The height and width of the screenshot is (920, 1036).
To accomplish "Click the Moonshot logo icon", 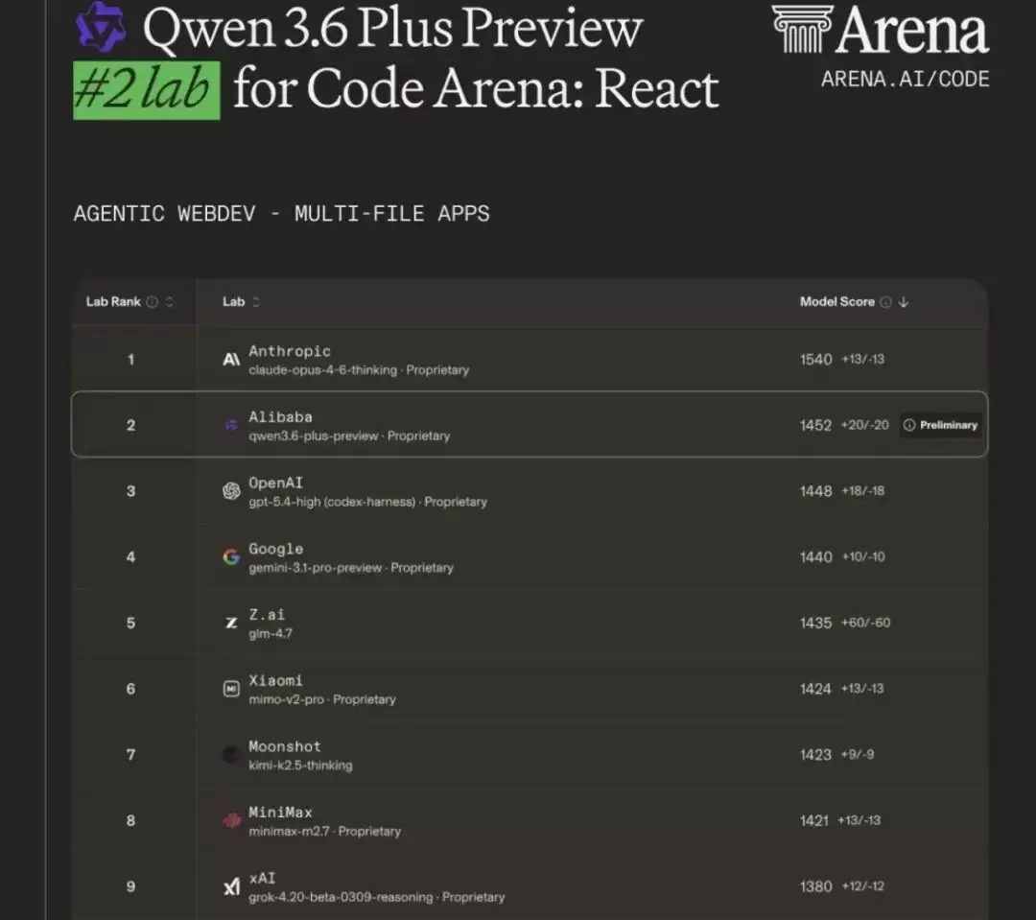I will point(231,754).
